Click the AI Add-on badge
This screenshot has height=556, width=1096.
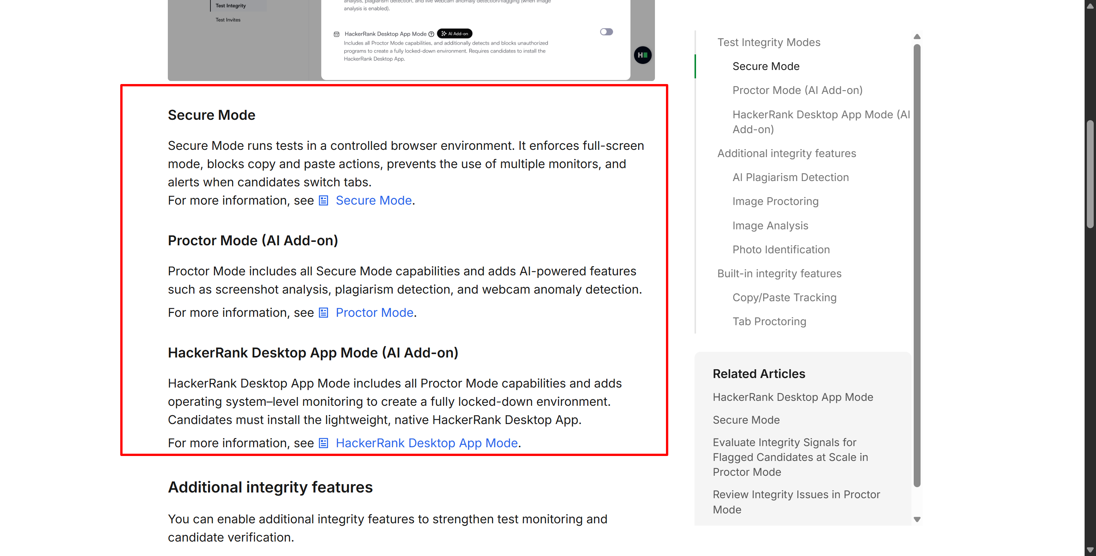[454, 33]
